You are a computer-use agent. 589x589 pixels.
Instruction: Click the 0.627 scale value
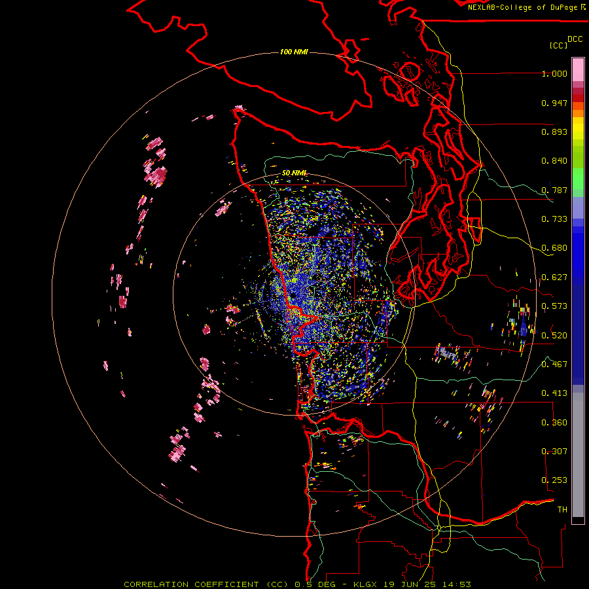coord(554,277)
